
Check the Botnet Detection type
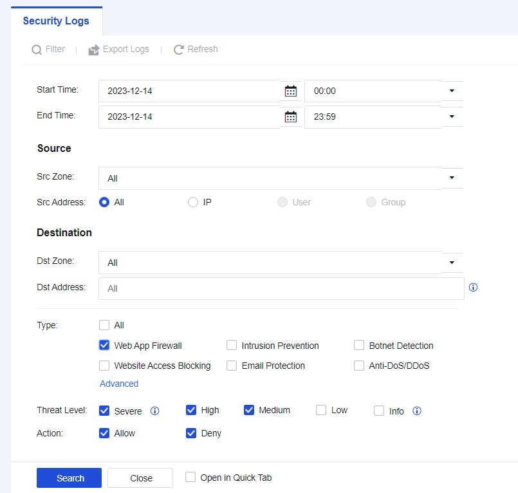tap(359, 345)
